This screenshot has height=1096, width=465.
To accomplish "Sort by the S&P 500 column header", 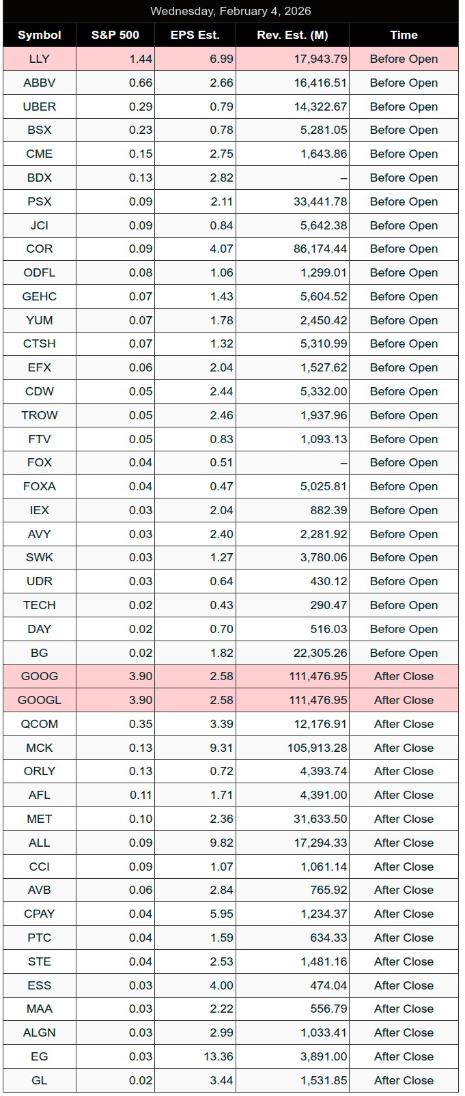I will click(115, 35).
